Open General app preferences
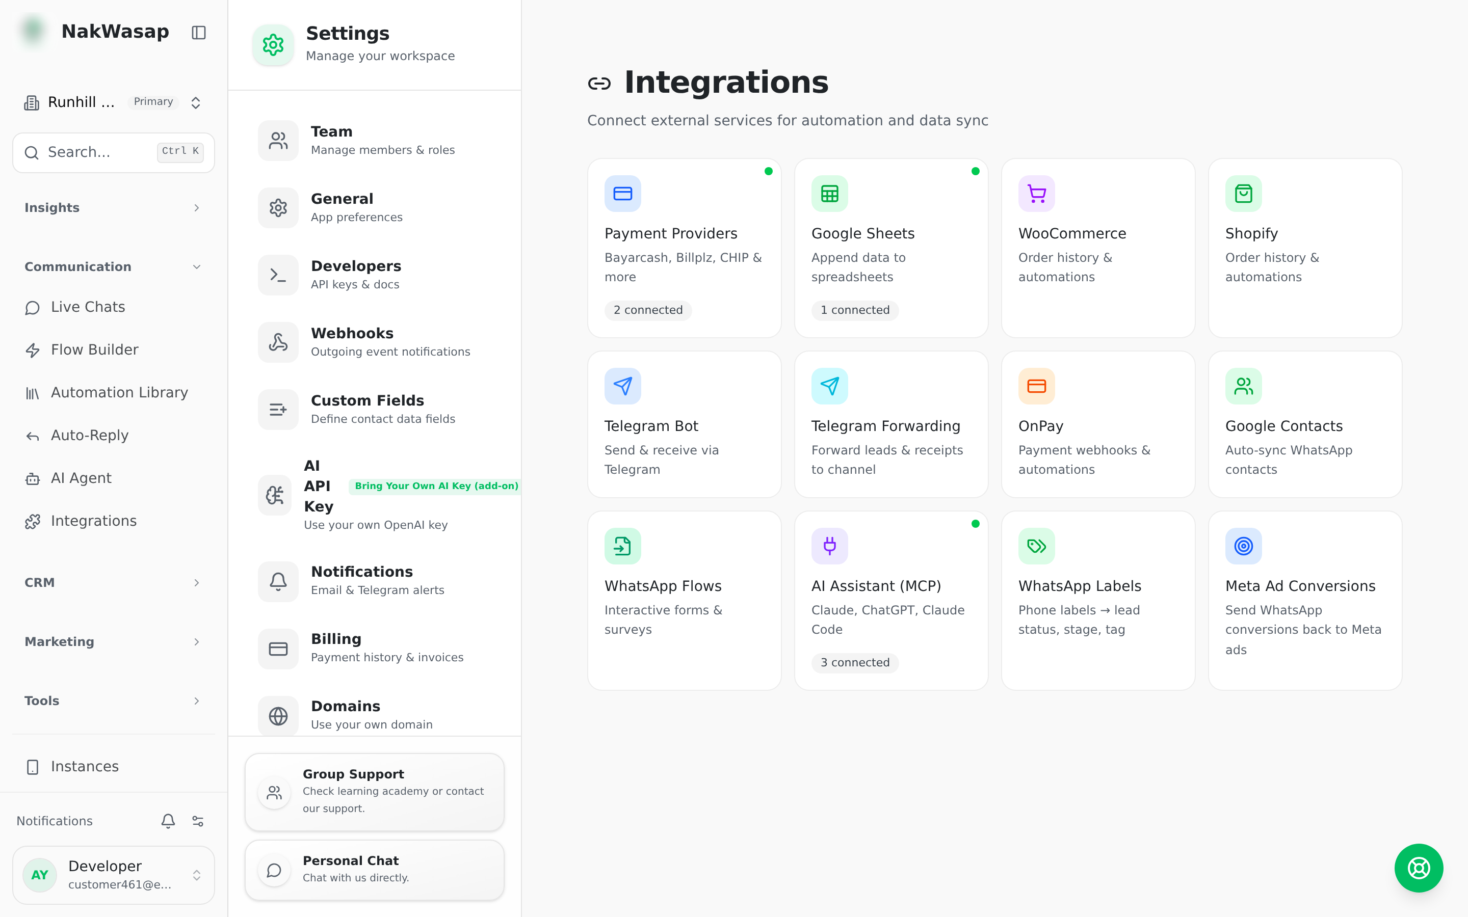 coord(375,207)
